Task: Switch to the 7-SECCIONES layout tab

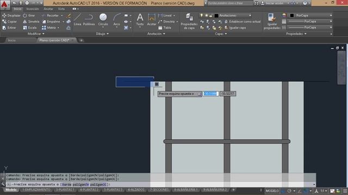Action: tap(159, 190)
